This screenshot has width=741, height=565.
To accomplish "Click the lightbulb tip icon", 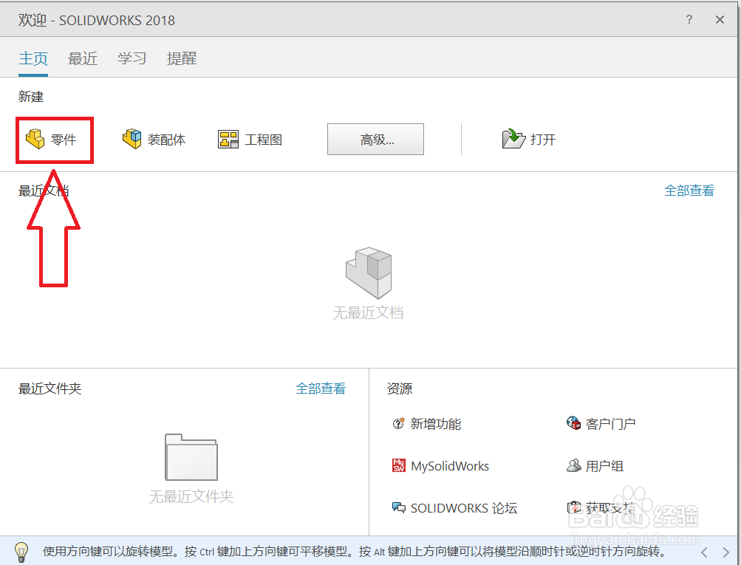I will [21, 552].
